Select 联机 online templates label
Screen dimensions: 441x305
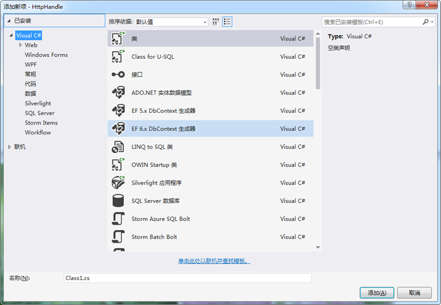pyautogui.click(x=20, y=147)
